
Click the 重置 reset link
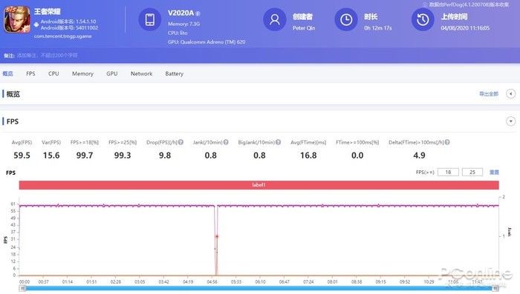[x=494, y=172]
